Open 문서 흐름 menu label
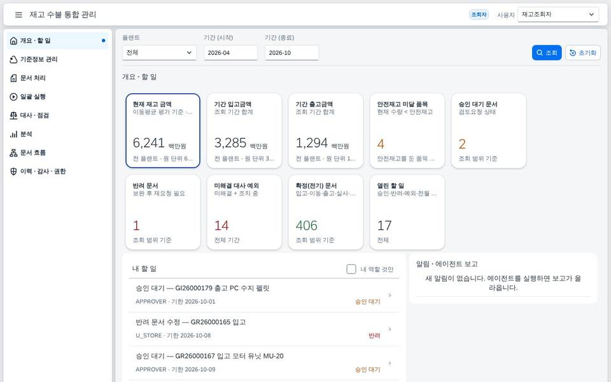Viewport: 611px width, 382px height. [x=32, y=153]
